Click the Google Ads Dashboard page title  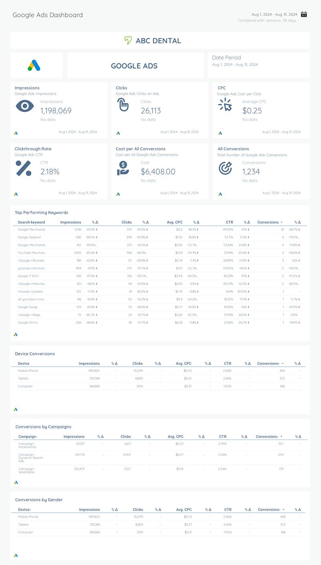[x=48, y=15]
